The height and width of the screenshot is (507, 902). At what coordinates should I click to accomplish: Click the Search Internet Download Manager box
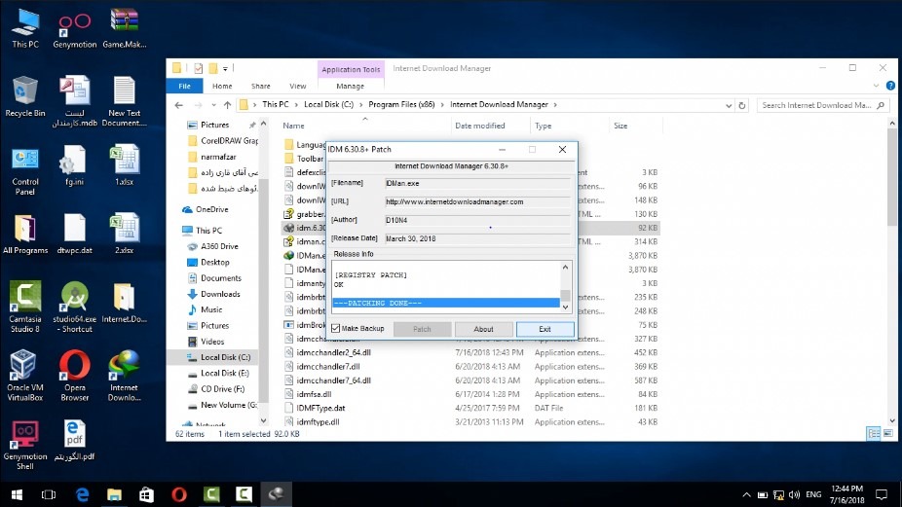816,105
